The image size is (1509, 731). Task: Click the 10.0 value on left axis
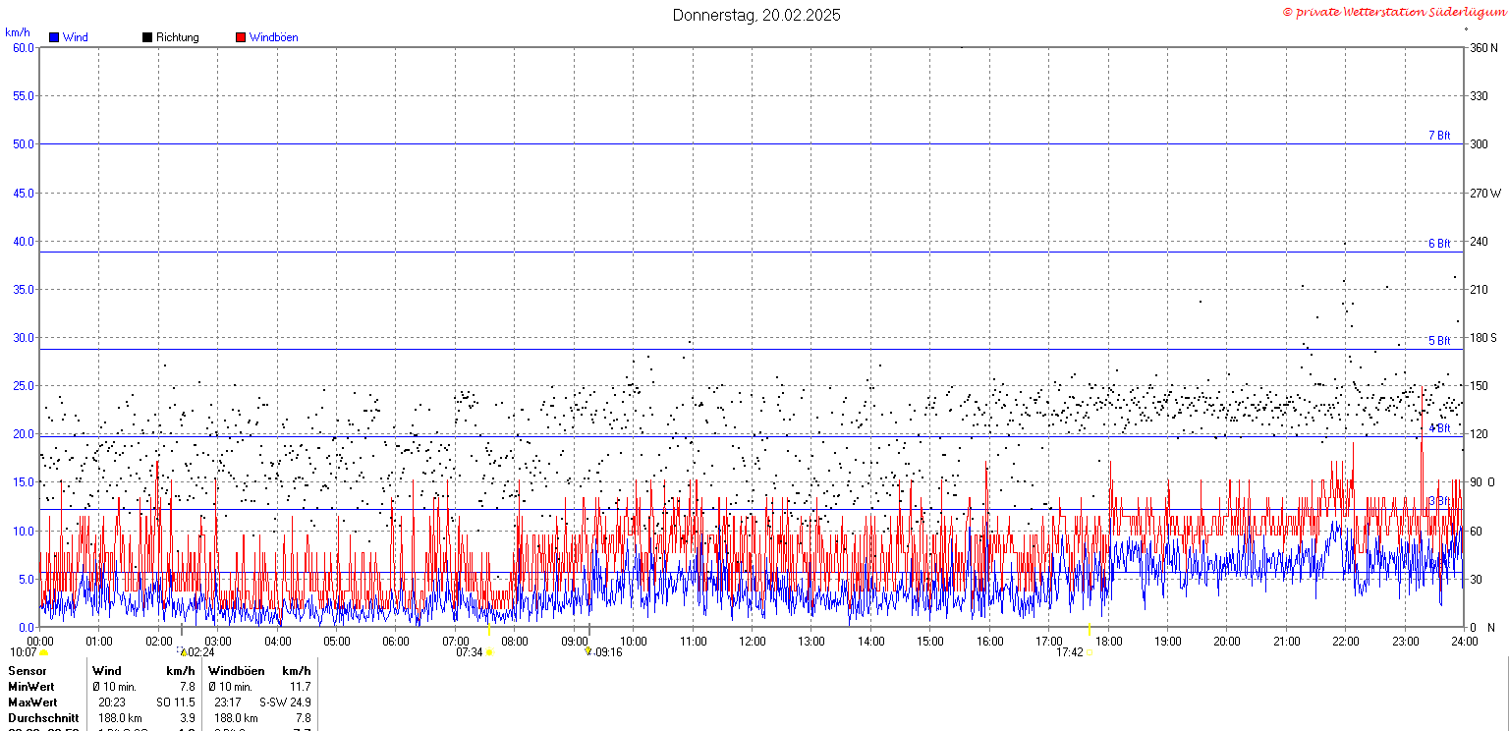[x=24, y=531]
